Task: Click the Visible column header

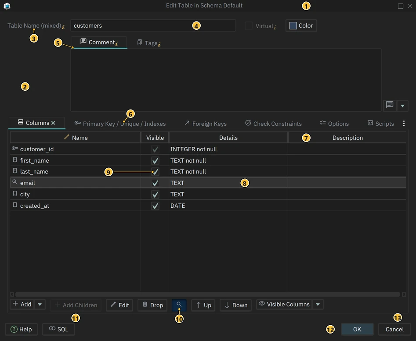Action: tap(155, 138)
